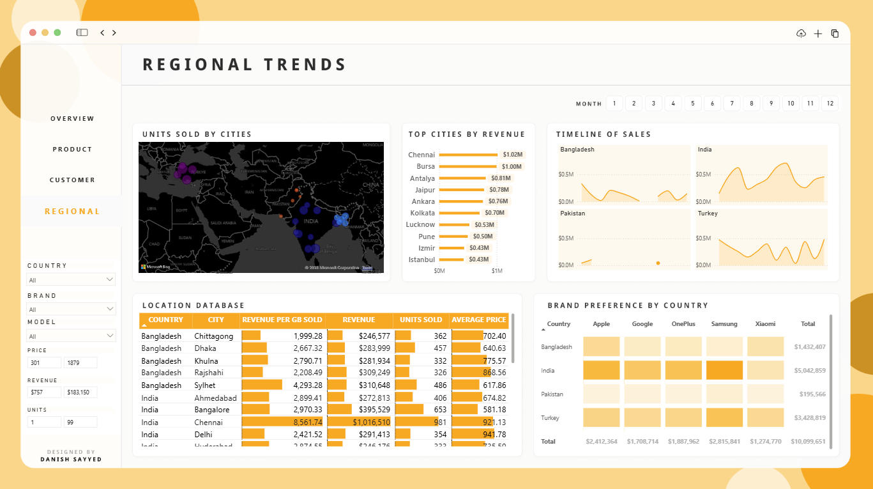
Task: Click the Istanbul bar in Top Cities chart
Action: pyautogui.click(x=452, y=260)
